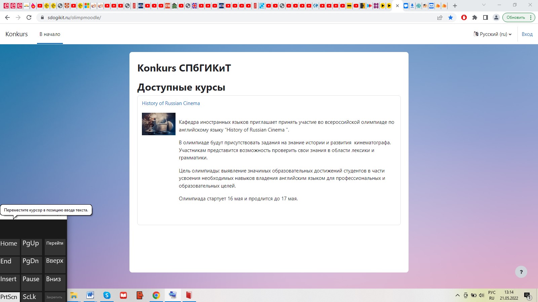538x302 pixels.
Task: Tap the PgUp key on the on-screen keyboard
Action: 32,247
